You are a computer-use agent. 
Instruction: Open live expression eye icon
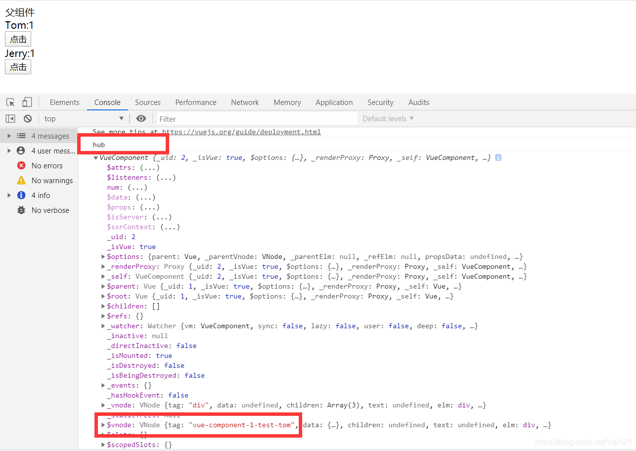(141, 118)
